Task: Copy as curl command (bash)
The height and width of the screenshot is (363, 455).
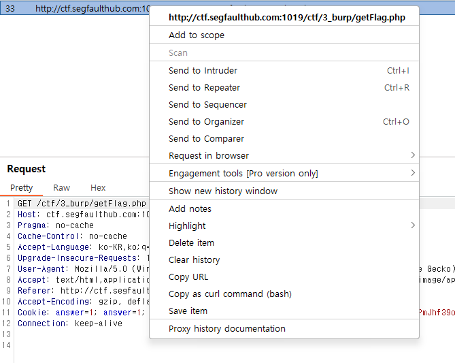Action: (x=230, y=294)
